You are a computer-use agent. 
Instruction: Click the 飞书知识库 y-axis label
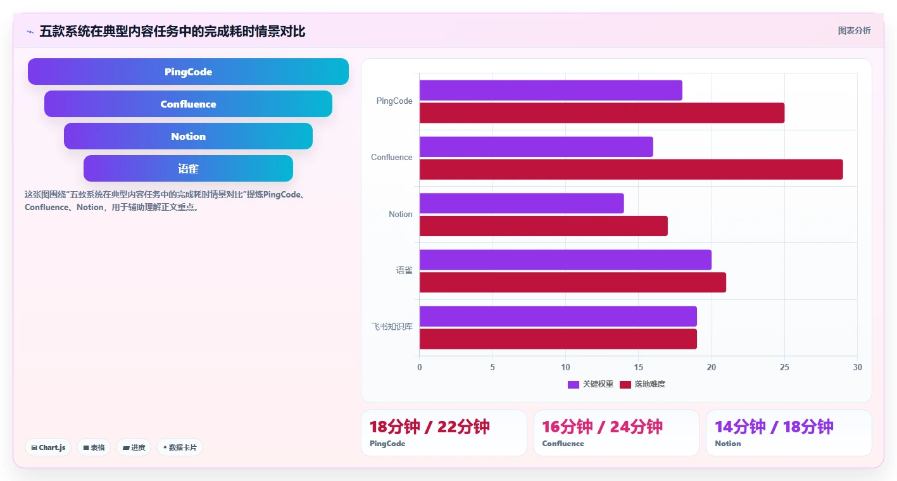click(x=392, y=327)
